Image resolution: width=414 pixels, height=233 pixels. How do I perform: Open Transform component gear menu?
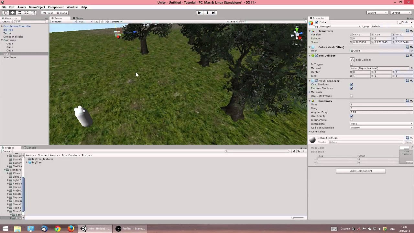point(411,31)
